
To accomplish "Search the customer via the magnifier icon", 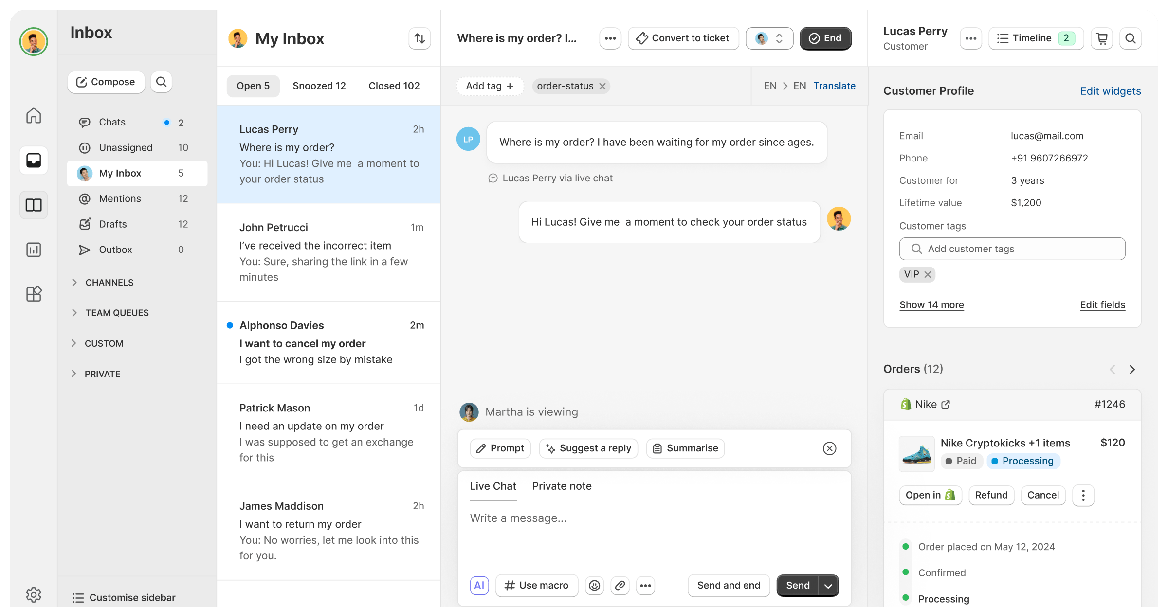I will point(1131,38).
